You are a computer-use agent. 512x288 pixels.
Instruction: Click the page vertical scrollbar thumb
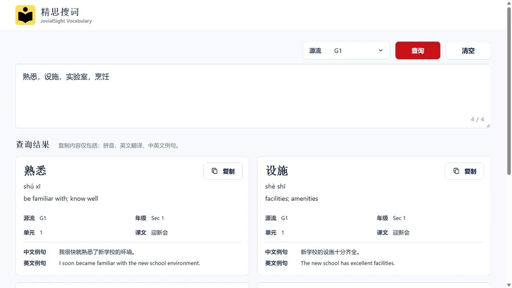[509, 91]
